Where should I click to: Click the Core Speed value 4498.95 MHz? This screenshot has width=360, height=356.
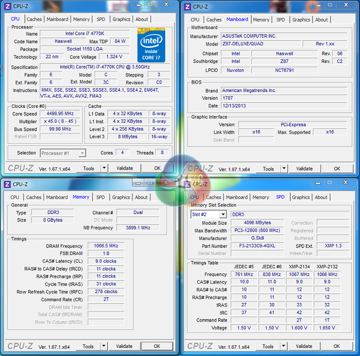coord(60,114)
